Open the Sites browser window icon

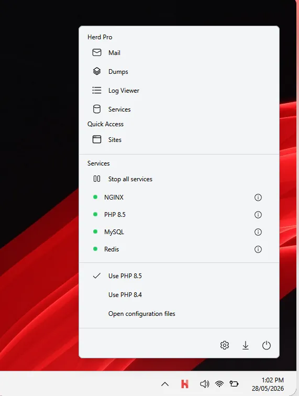click(x=97, y=139)
